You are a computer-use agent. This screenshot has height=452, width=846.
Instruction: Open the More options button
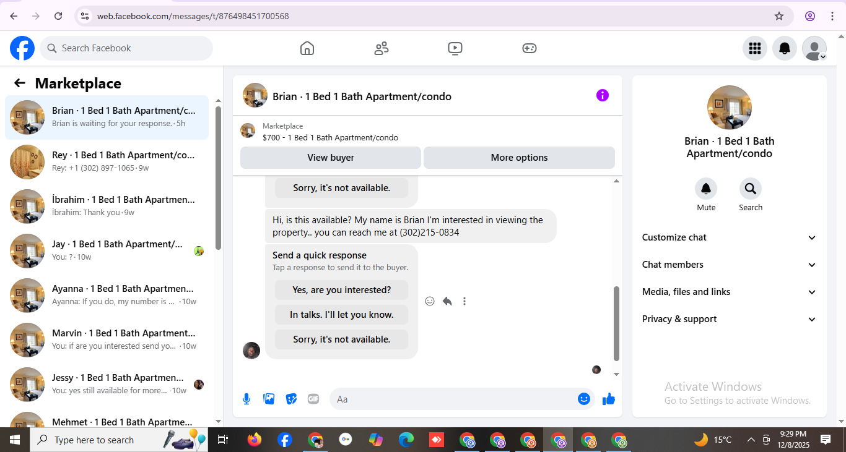(519, 158)
